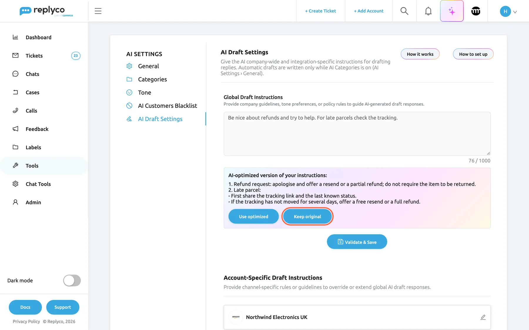Viewport: 529px width, 330px height.
Task: Click the Labels folder icon
Action: [x=16, y=147]
